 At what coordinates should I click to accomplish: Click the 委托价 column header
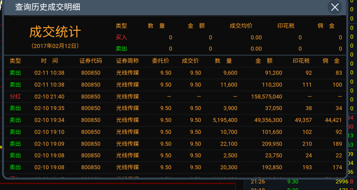click(x=161, y=61)
